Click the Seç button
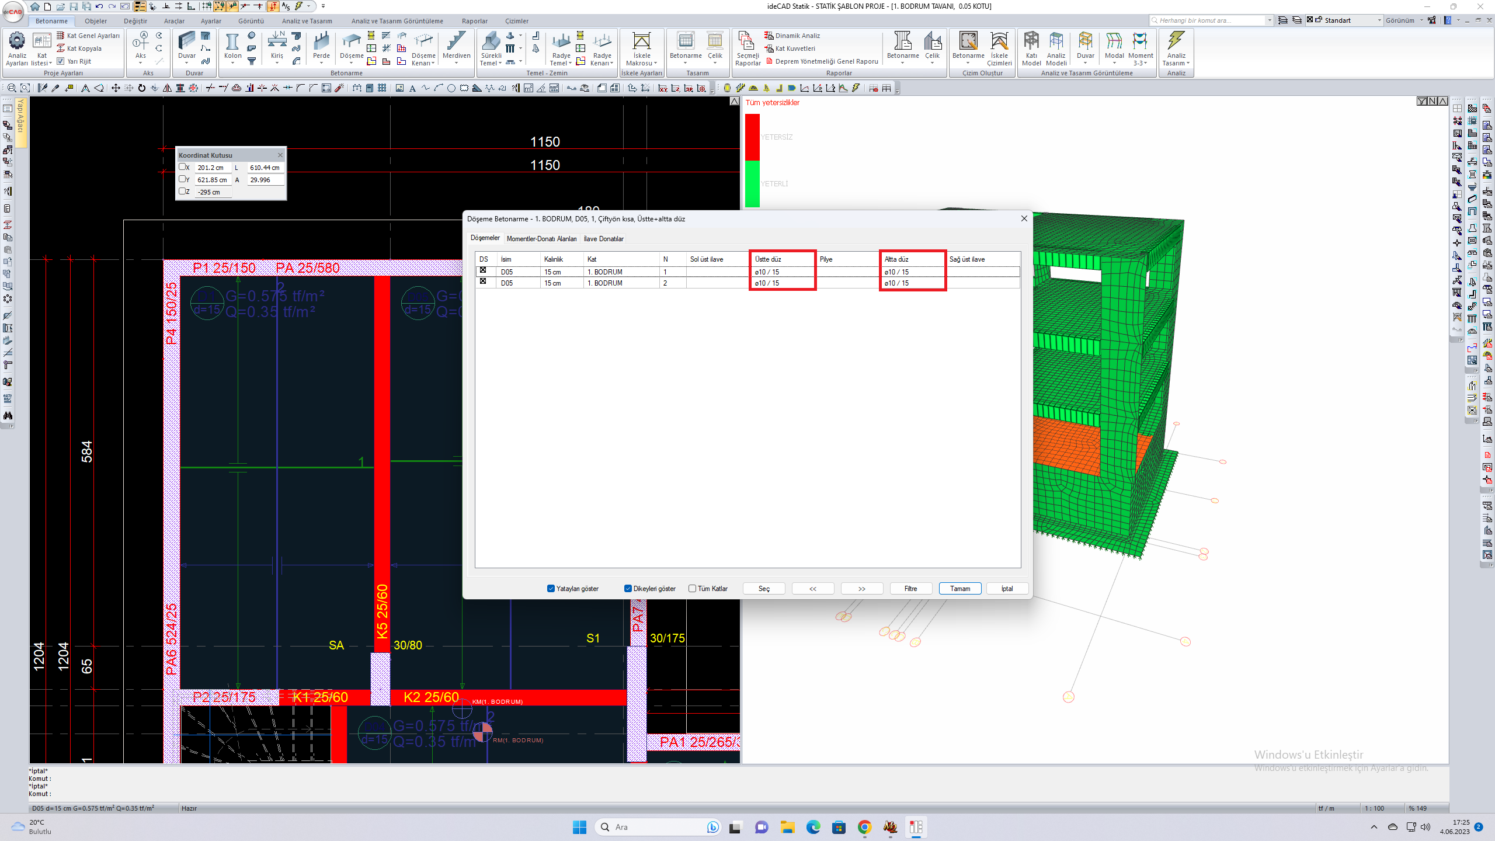The width and height of the screenshot is (1495, 841). 763,588
